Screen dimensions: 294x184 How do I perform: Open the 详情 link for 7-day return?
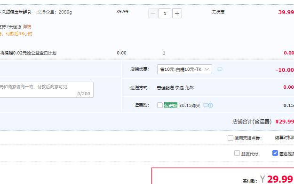tap(27, 27)
